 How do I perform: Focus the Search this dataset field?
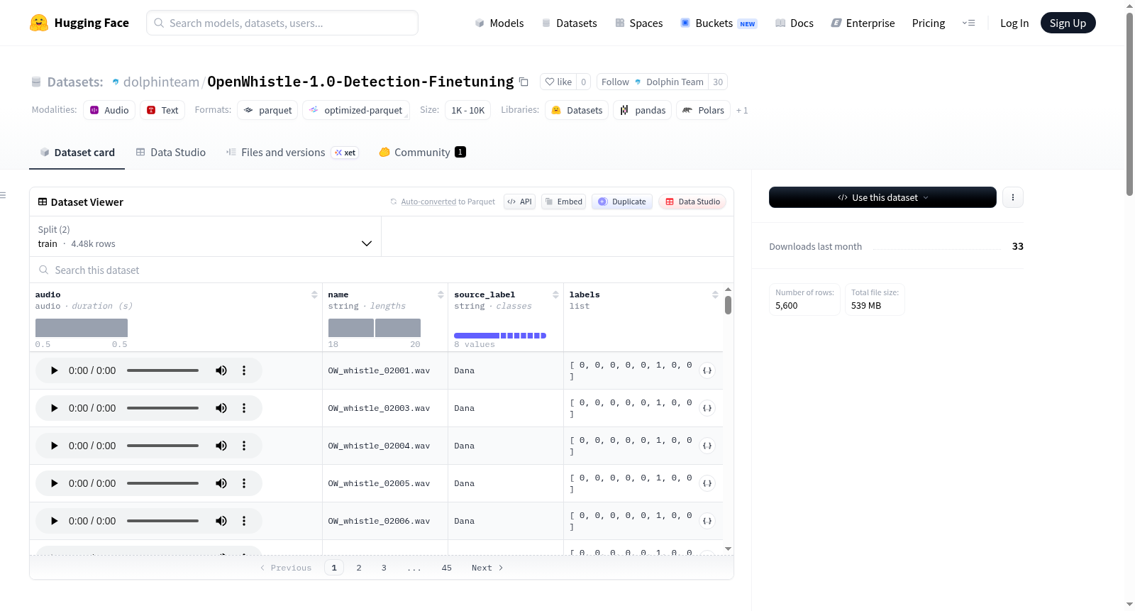382,270
